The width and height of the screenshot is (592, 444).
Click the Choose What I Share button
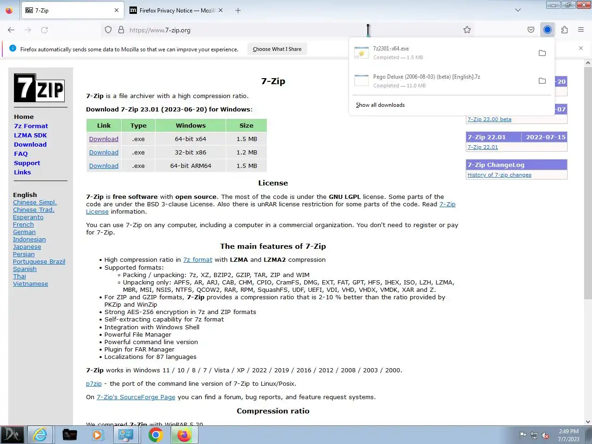[277, 49]
